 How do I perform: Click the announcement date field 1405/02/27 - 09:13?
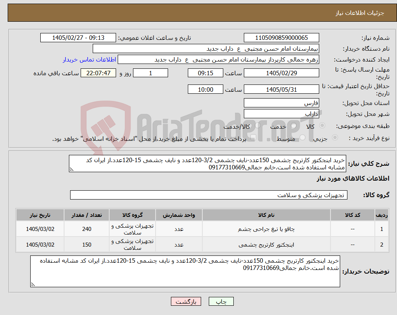pos(78,38)
